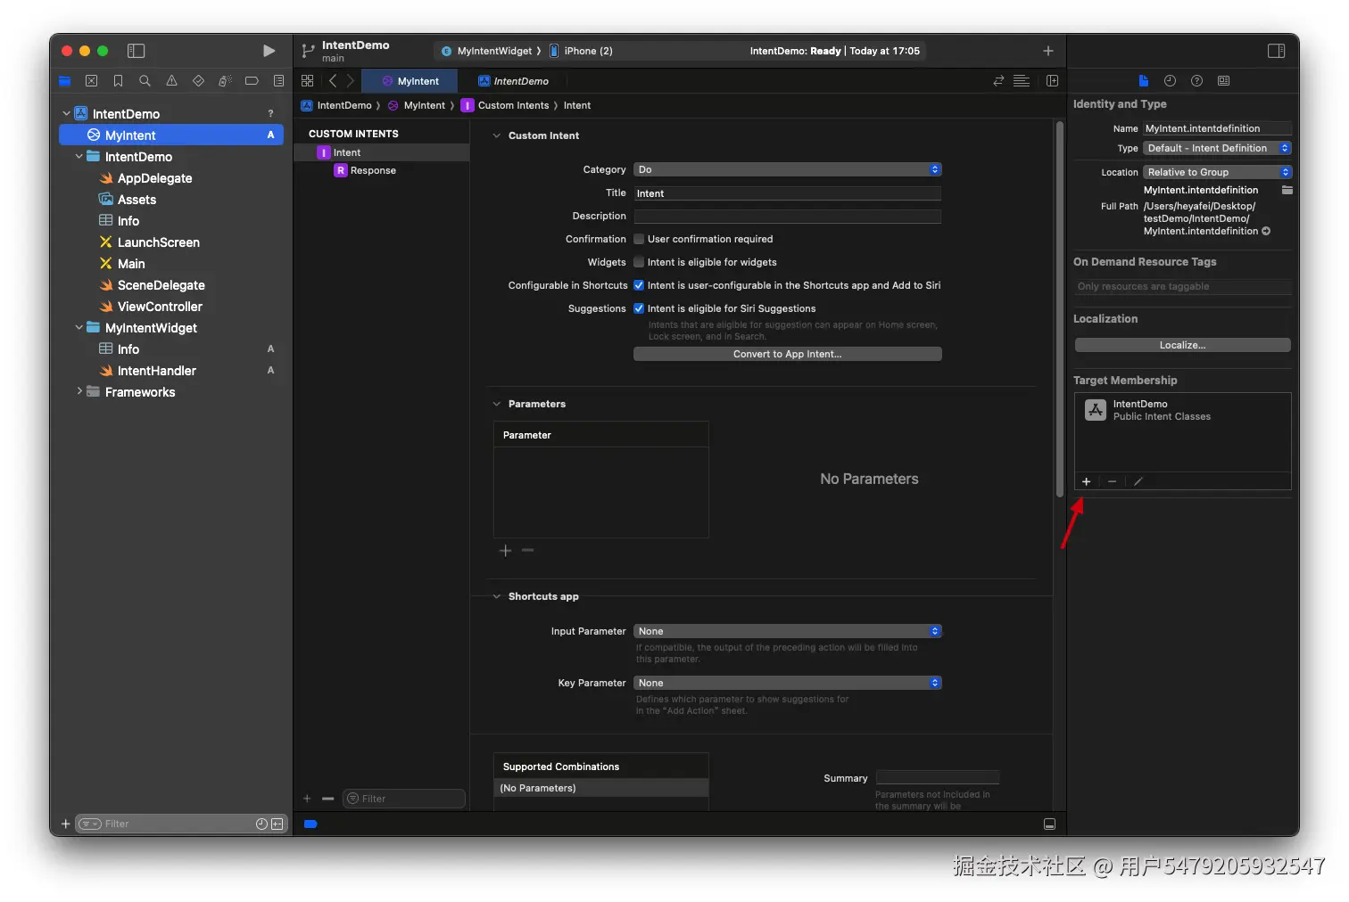Open the Input Parameter dropdown
The width and height of the screenshot is (1349, 902).
788,631
